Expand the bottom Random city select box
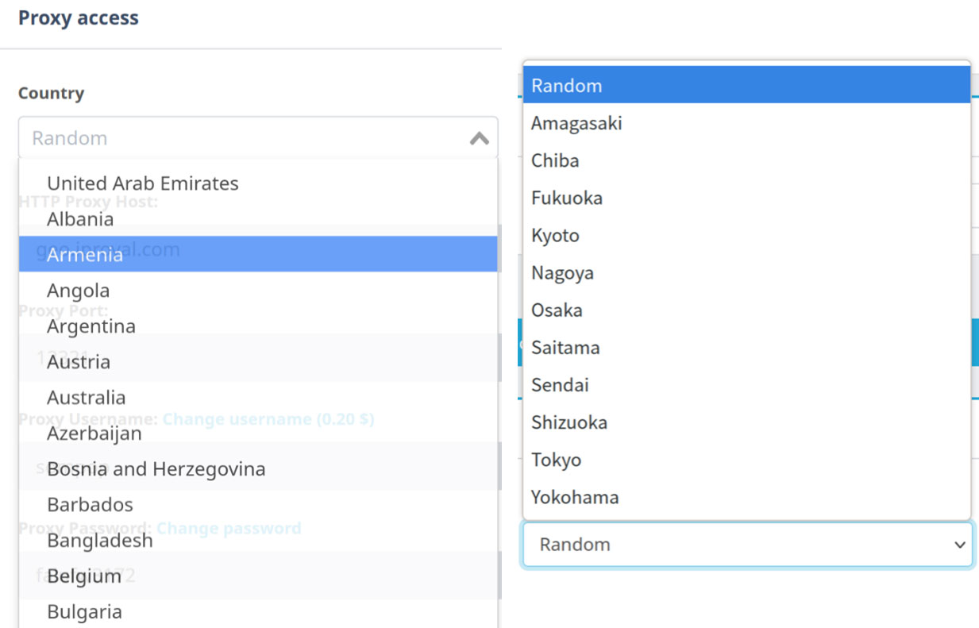The width and height of the screenshot is (979, 628). click(746, 545)
